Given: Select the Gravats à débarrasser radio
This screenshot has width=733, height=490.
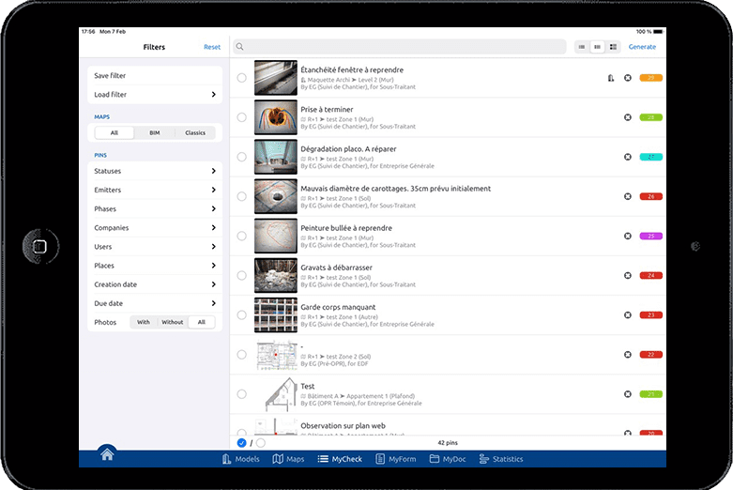Looking at the screenshot, I should click(x=242, y=275).
